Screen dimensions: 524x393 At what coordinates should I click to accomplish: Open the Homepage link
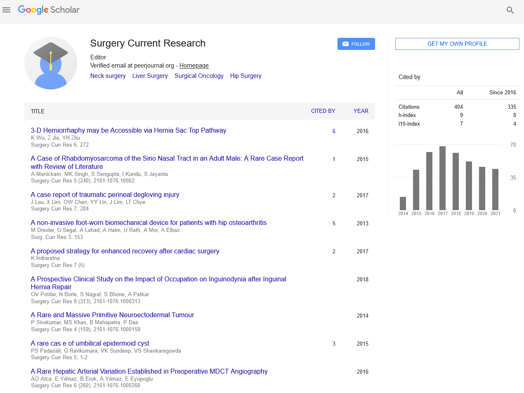click(194, 65)
